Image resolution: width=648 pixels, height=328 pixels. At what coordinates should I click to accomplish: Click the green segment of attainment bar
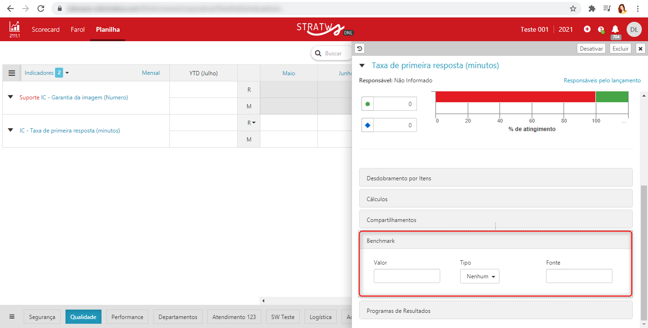612,97
